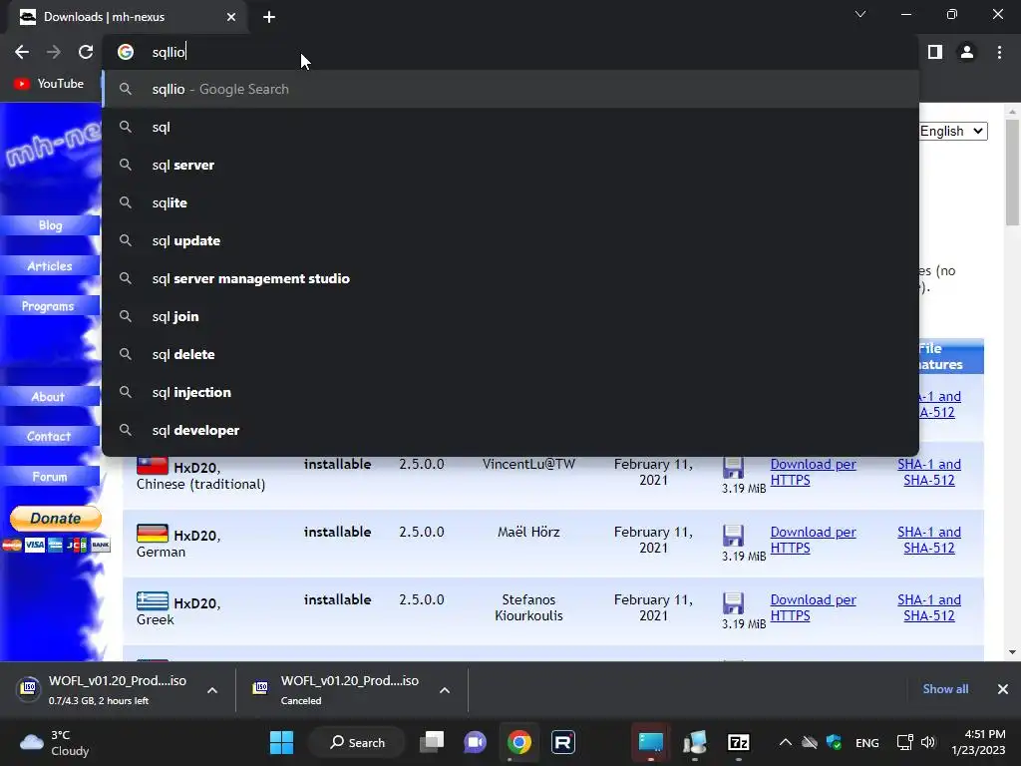This screenshot has height=766, width=1021.
Task: Open SHA-1 and SHA-512 for German
Action: pos(929,540)
